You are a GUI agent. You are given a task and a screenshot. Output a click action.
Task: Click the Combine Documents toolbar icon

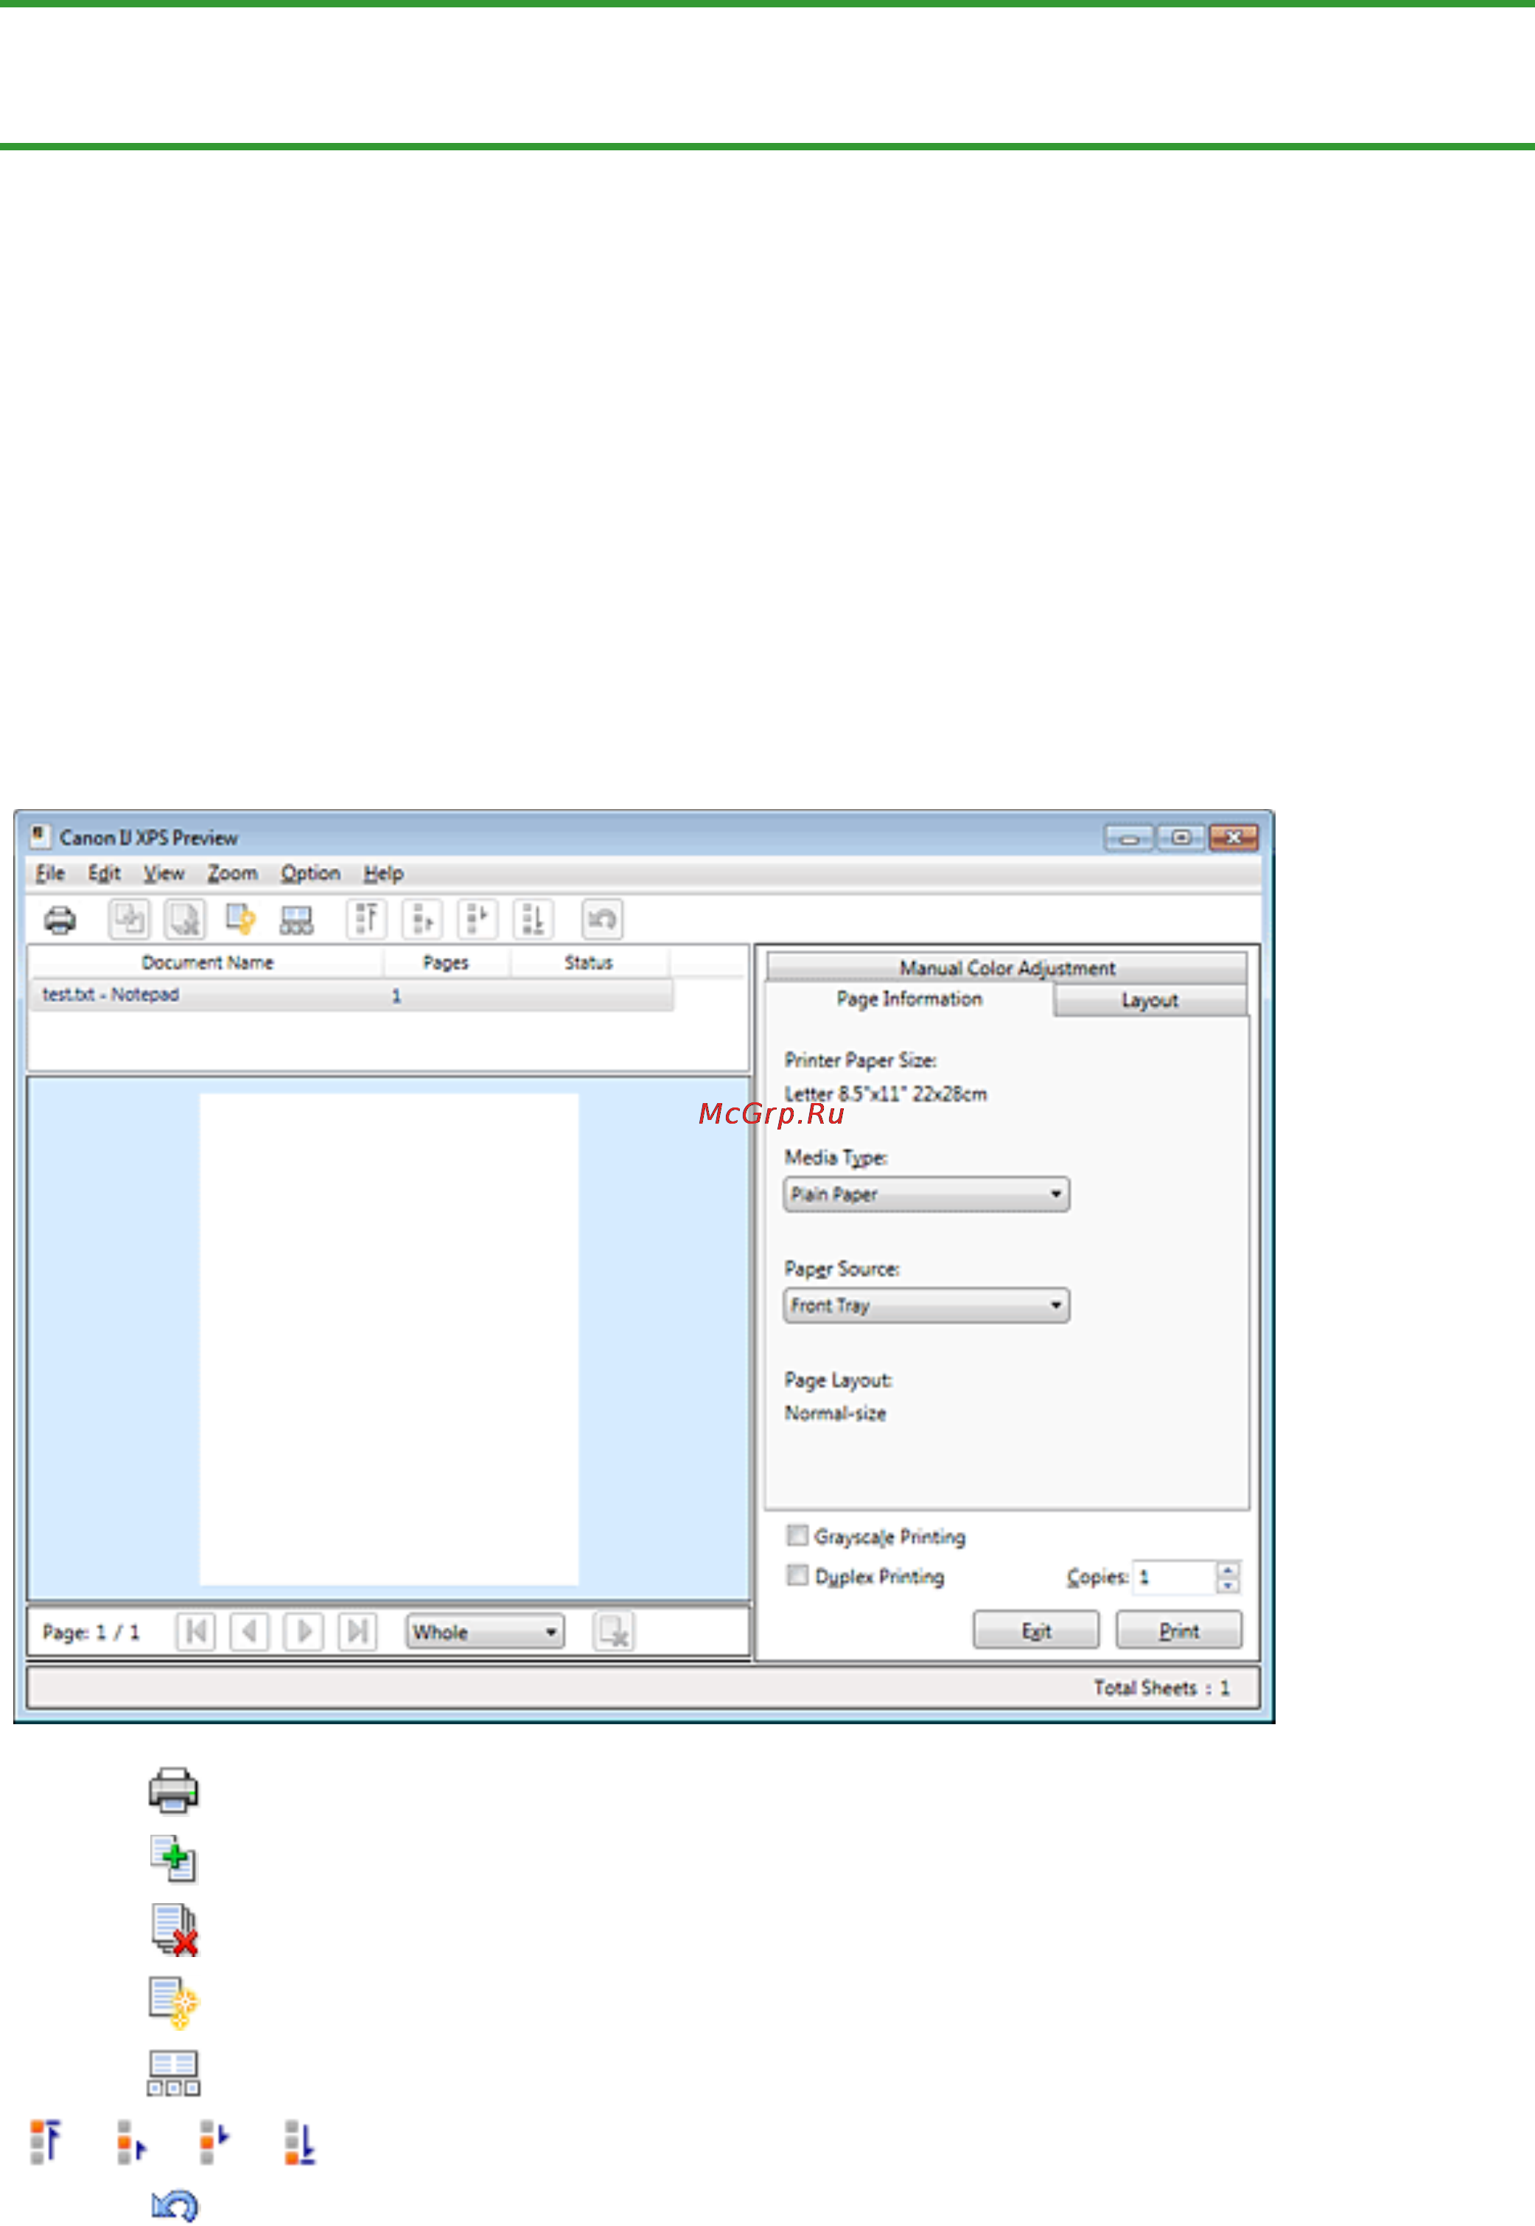pyautogui.click(x=129, y=920)
